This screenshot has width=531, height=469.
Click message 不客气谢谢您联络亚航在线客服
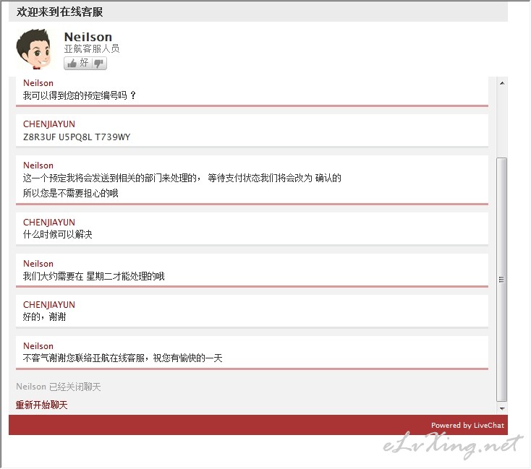click(122, 358)
